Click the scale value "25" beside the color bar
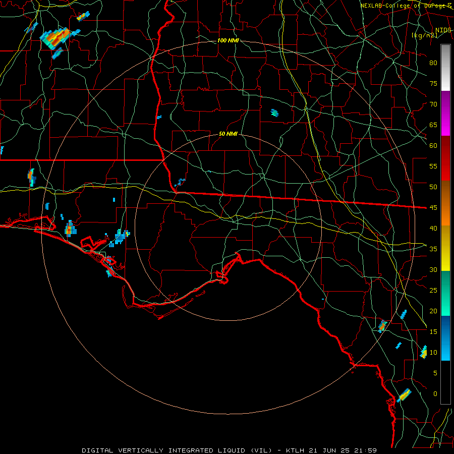Image resolution: width=454 pixels, height=454 pixels. tap(433, 291)
